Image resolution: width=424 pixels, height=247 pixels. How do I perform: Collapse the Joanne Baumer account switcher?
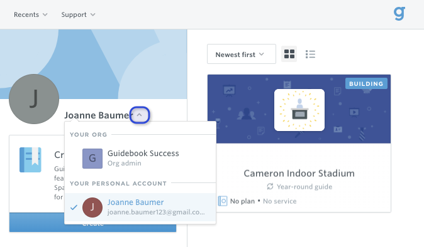coord(140,115)
